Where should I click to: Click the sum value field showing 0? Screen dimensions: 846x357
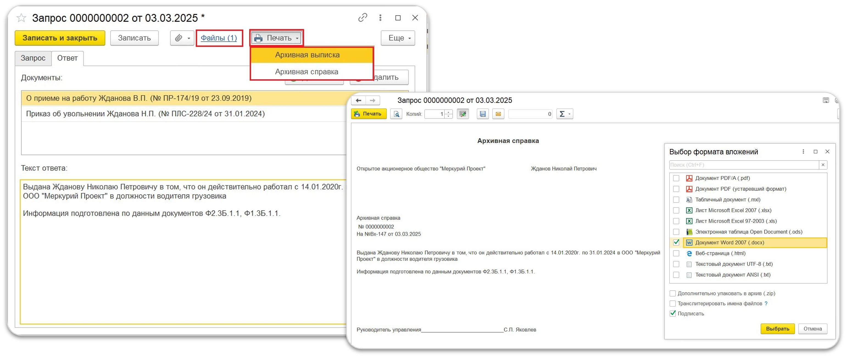(x=530, y=114)
